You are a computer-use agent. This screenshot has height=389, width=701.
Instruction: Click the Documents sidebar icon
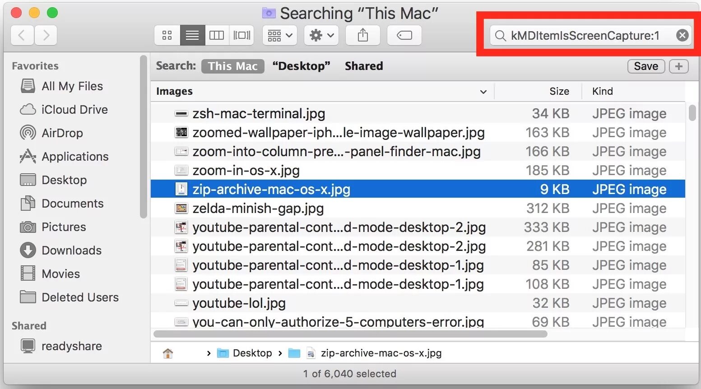point(28,203)
